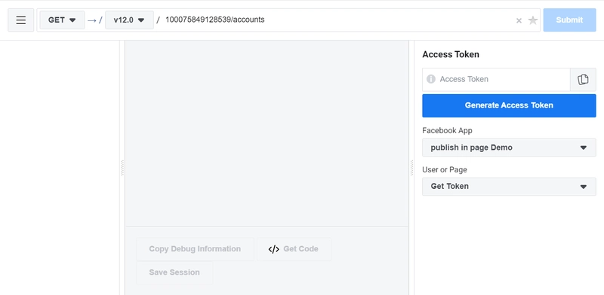Open the publish in page Demo dropdown

[x=509, y=147]
